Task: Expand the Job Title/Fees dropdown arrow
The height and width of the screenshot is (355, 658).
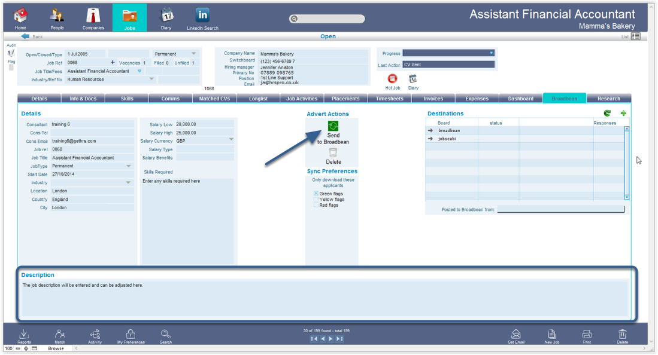Action: [x=140, y=71]
